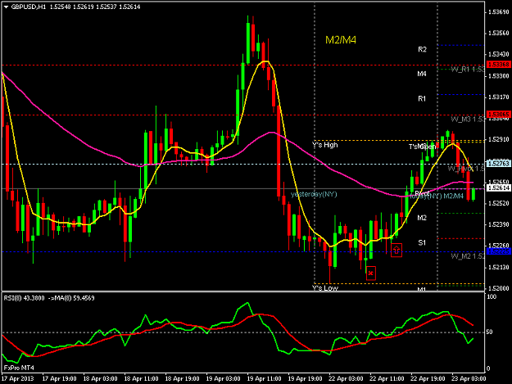Click the 1.52000 price axis value

(x=499, y=288)
